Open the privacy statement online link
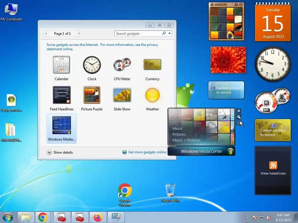The width and height of the screenshot is (298, 223). (x=102, y=47)
